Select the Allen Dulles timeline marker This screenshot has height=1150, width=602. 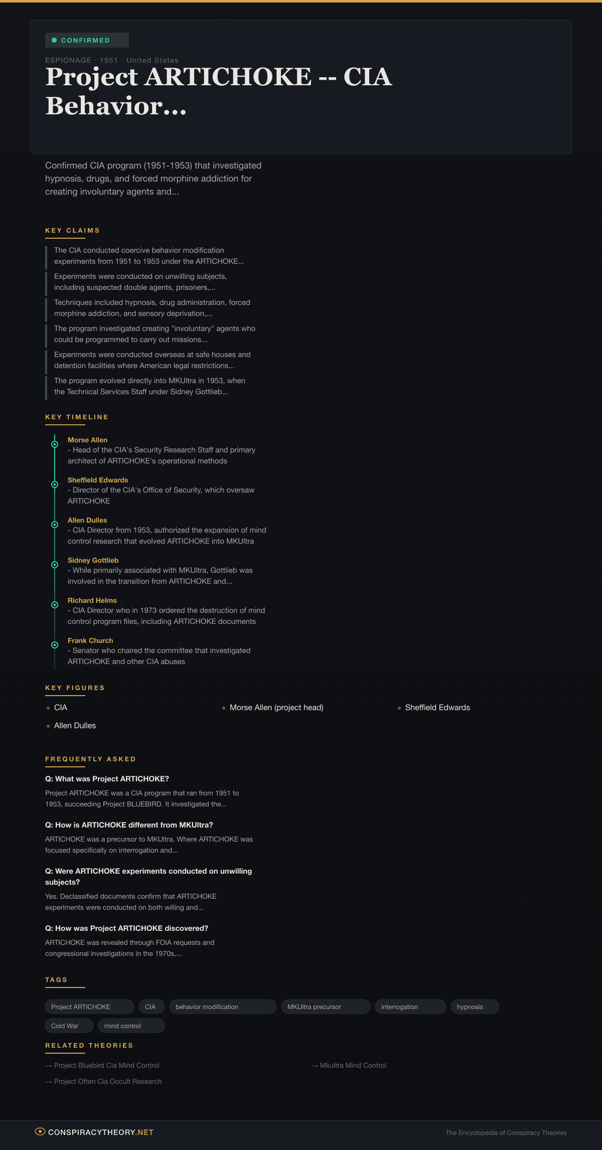pyautogui.click(x=55, y=525)
